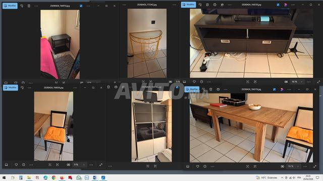Click Modifier button in TV stand photo window
This screenshot has height=181, width=323.
[x=188, y=5]
